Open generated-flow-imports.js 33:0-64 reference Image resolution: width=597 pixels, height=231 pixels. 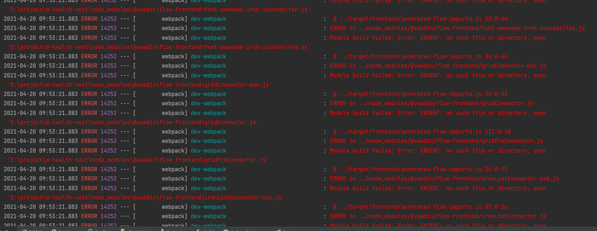click(x=420, y=19)
